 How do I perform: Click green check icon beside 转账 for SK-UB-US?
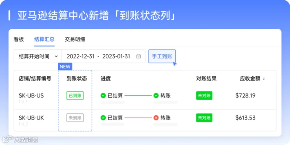pos(156,96)
